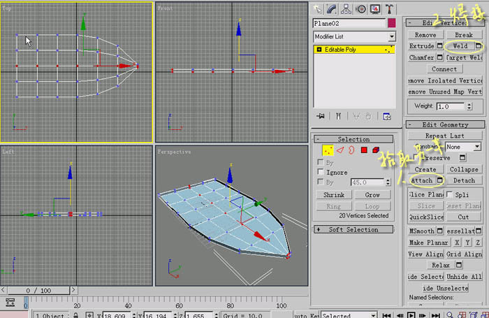Open the Create command panel tab
The width and height of the screenshot is (489, 318).
(317, 9)
